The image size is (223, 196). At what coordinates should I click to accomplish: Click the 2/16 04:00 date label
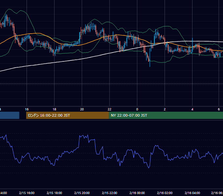(192, 193)
